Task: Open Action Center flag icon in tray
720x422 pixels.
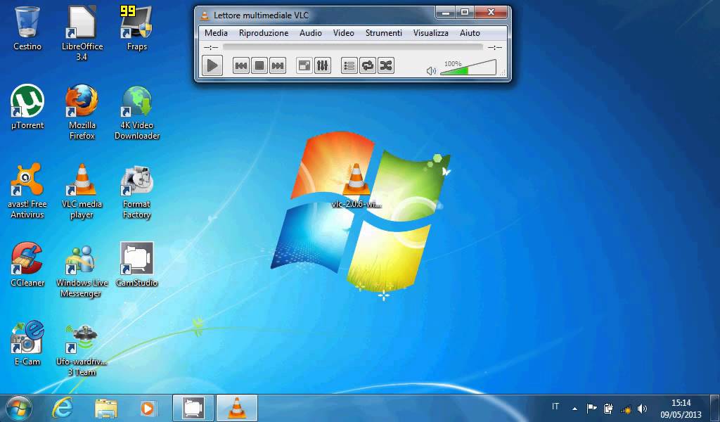Action: pos(591,408)
